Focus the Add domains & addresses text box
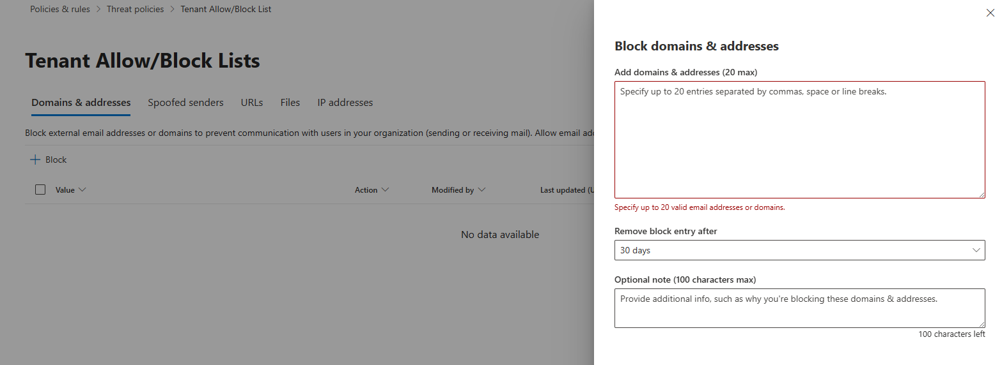The width and height of the screenshot is (1002, 365). tap(799, 139)
